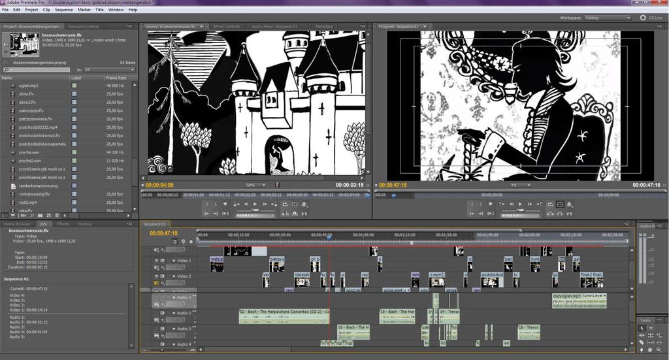Switch to the Effects tab
The width and height of the screenshot is (669, 360).
63,224
